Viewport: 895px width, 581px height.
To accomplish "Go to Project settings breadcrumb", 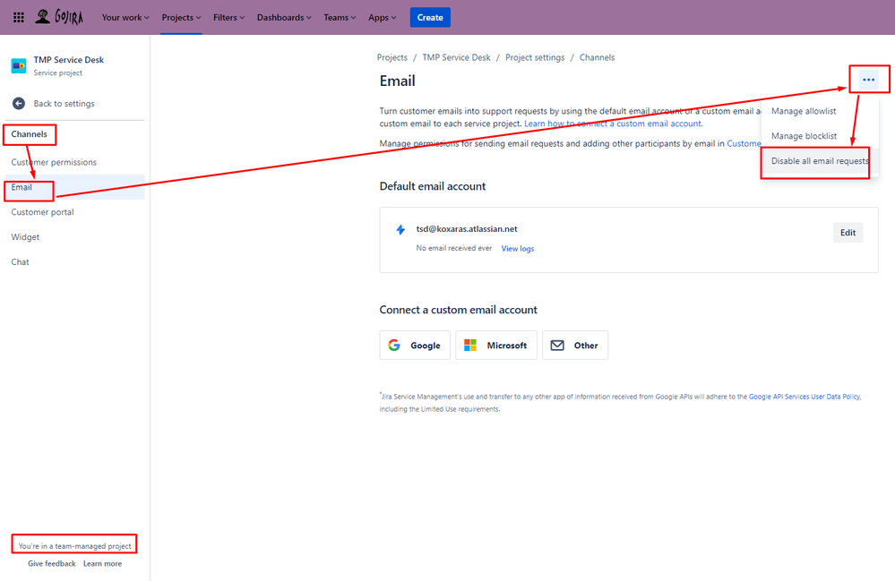I will point(535,57).
